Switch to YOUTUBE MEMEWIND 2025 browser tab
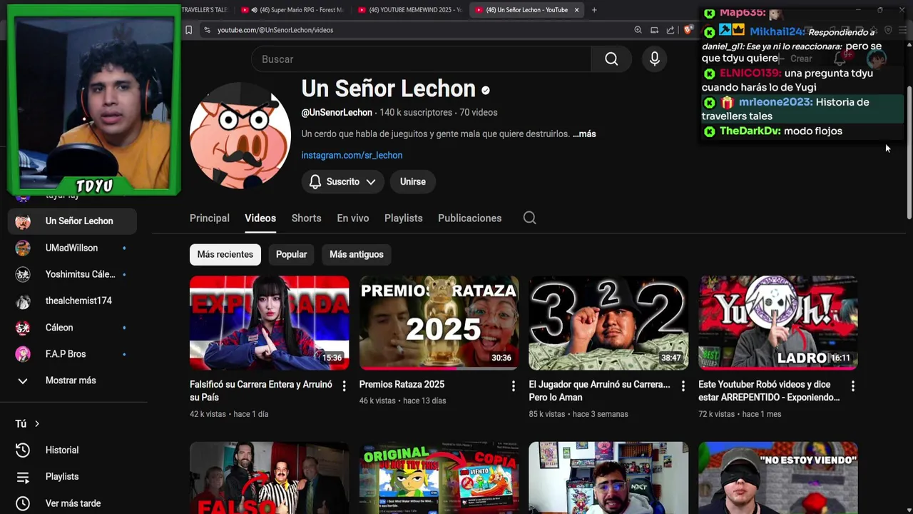913x514 pixels. point(409,10)
